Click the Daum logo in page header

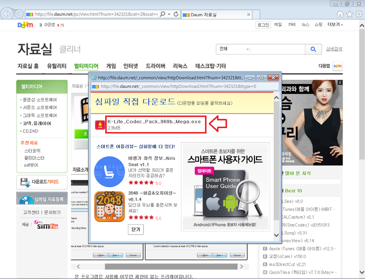[x=25, y=25]
